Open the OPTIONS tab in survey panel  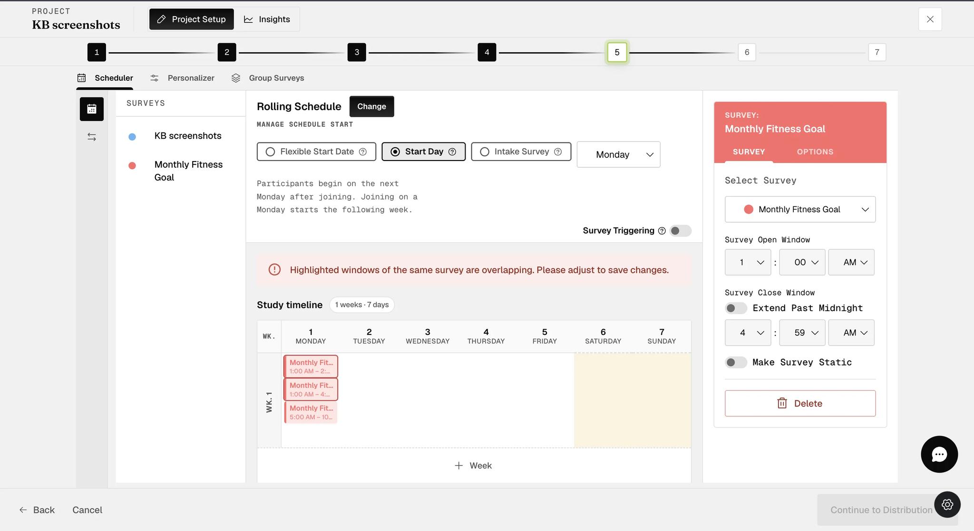point(815,152)
